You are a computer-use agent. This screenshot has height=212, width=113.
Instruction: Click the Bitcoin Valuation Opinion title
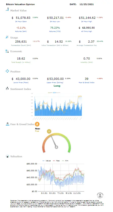pyautogui.click(x=20, y=4)
